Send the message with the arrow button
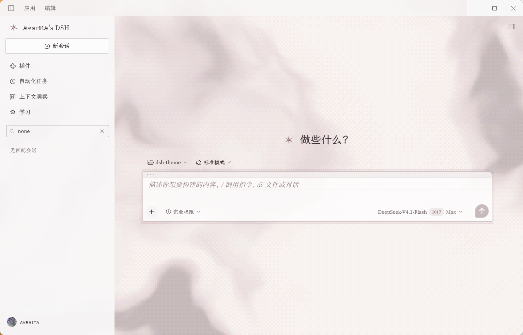The image size is (523, 335). tap(482, 211)
